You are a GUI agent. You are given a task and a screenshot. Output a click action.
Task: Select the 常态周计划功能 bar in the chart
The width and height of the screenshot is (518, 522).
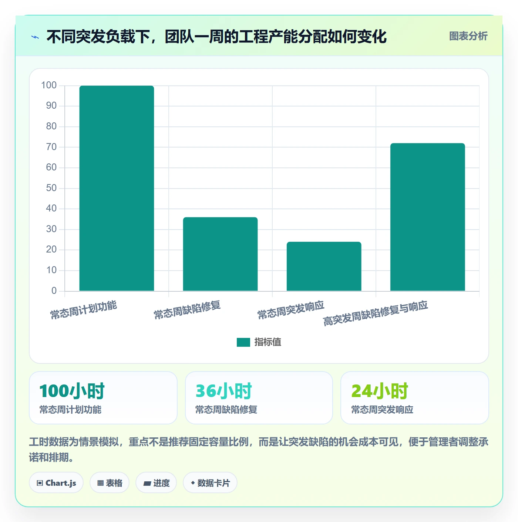click(117, 188)
